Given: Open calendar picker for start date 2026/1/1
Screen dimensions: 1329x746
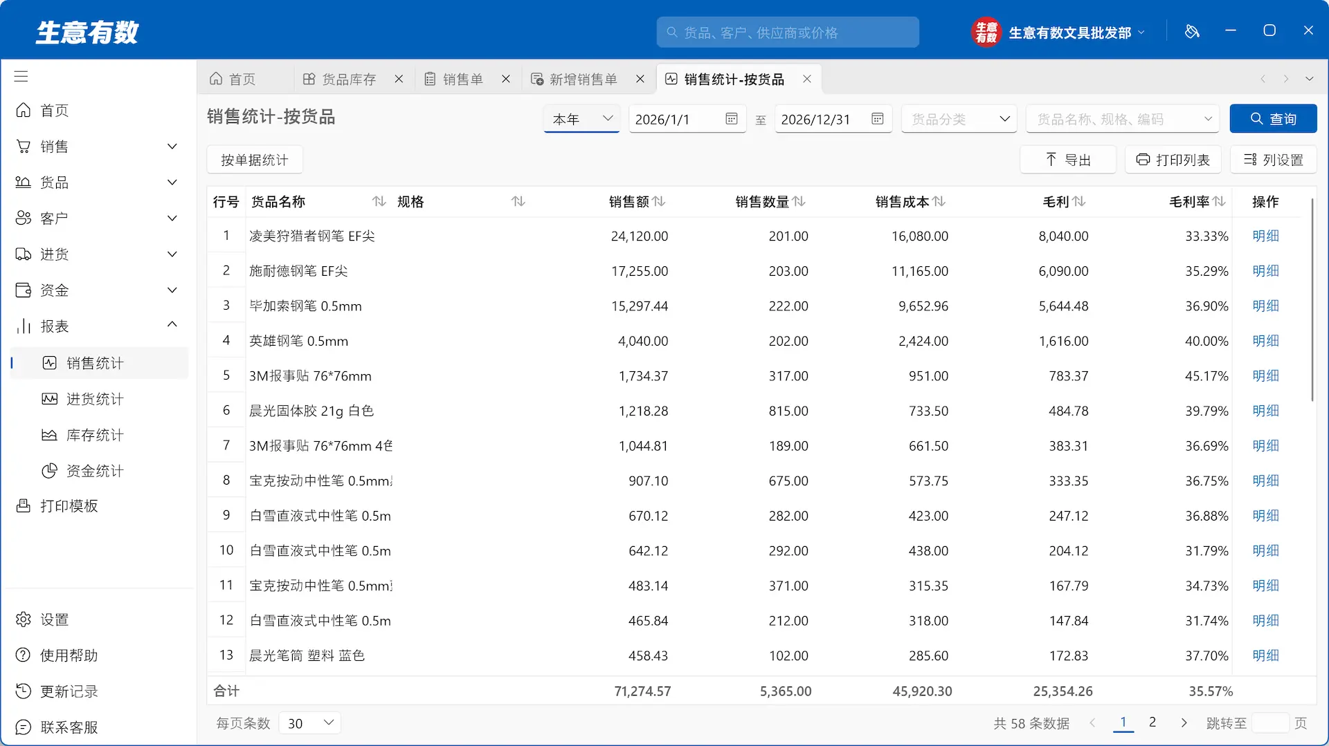Looking at the screenshot, I should tap(732, 119).
